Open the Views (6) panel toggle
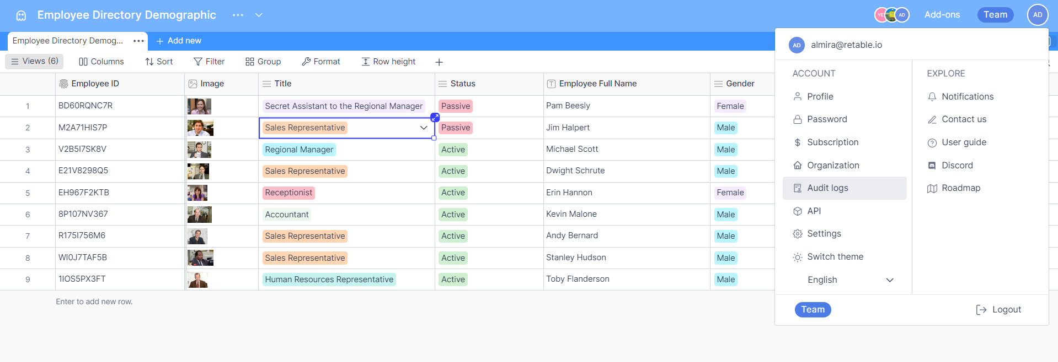1058x362 pixels. click(35, 62)
